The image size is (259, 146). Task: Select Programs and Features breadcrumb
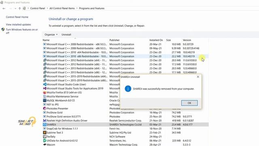[92, 8]
